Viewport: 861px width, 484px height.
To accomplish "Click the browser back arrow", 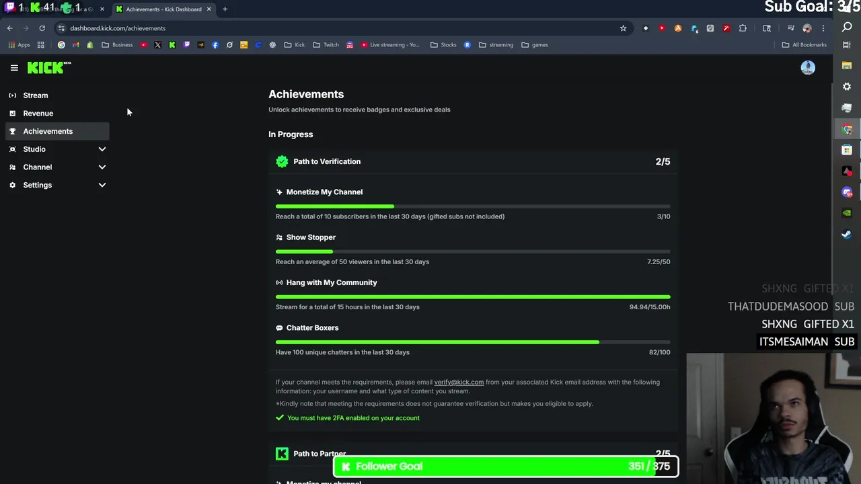I will click(x=9, y=28).
